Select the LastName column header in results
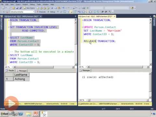Screen dimensions: 156x117 pyautogui.click(x=21, y=75)
